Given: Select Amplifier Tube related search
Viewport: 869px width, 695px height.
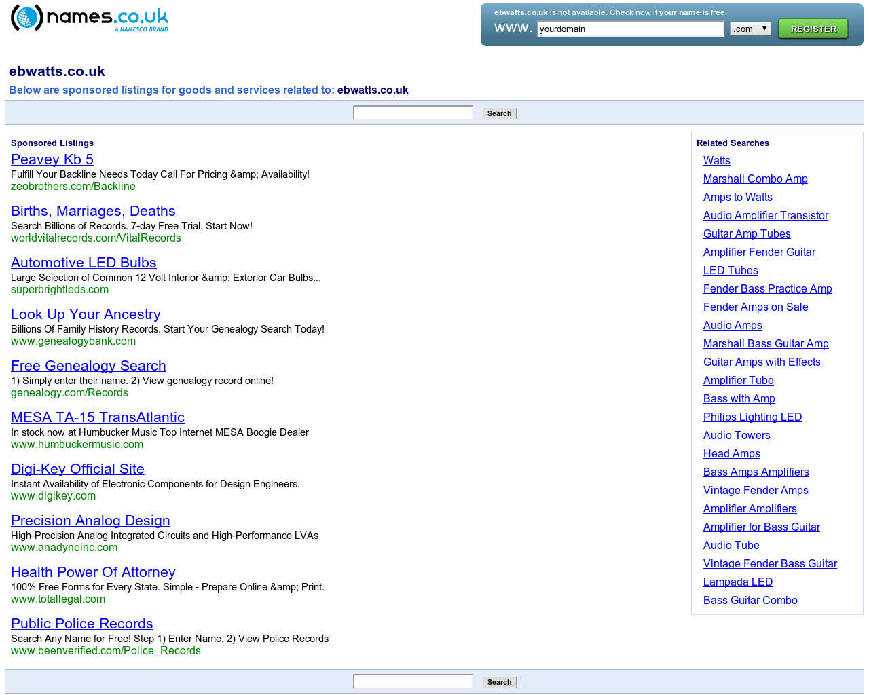Looking at the screenshot, I should coord(739,381).
